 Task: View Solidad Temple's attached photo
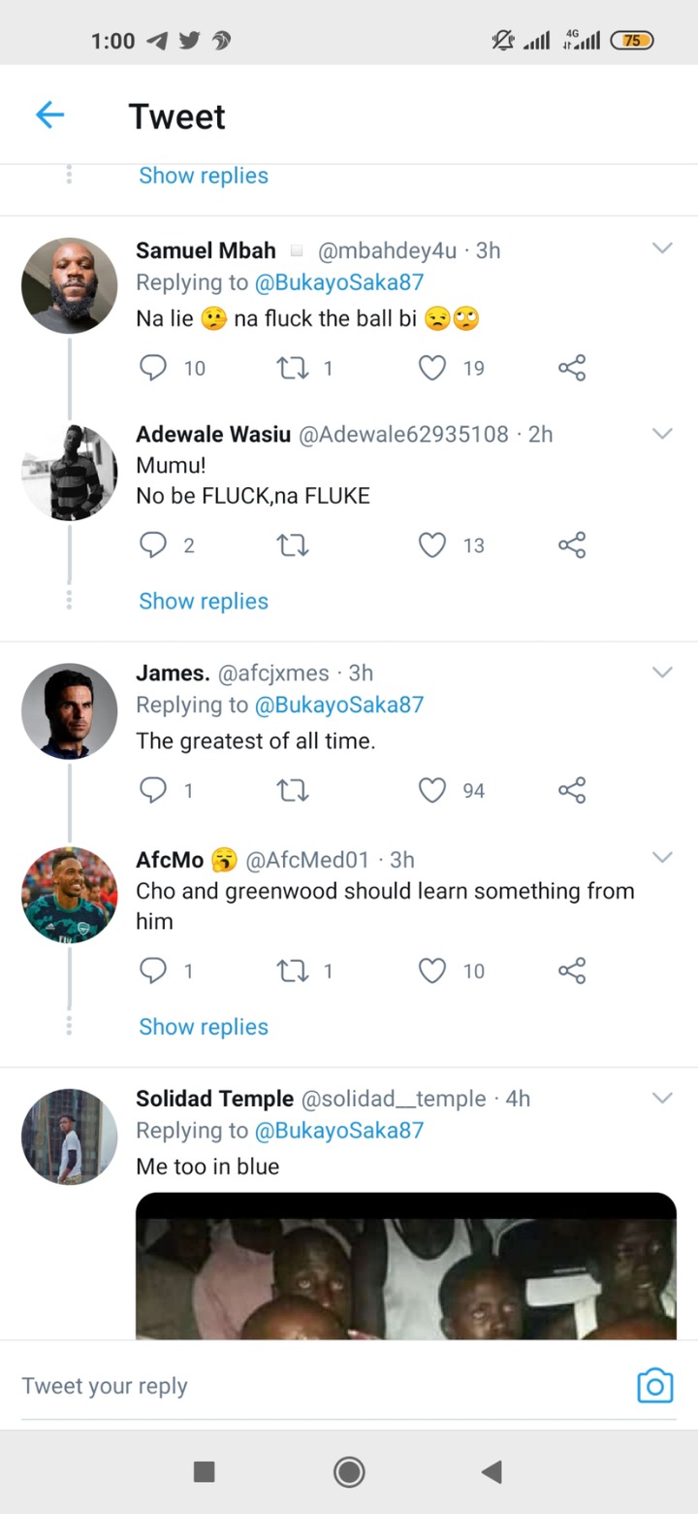(406, 1266)
